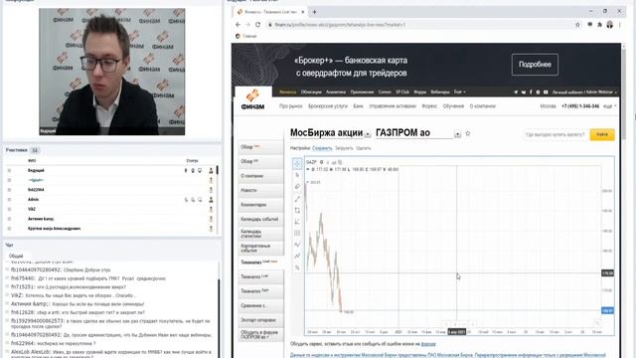The height and width of the screenshot is (358, 636).
Task: Open Finam's Facebook social icon
Action: click(531, 92)
